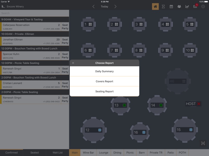Switch to Patio floor tab
209x156 pixels.
[x=171, y=153]
